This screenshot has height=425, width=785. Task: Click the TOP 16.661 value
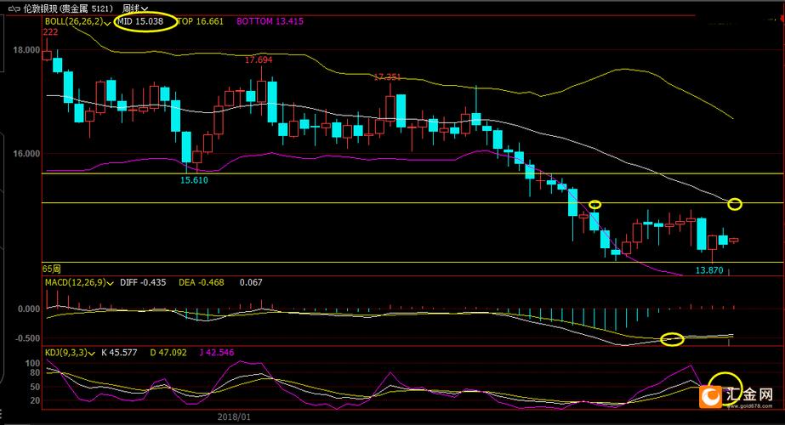200,21
